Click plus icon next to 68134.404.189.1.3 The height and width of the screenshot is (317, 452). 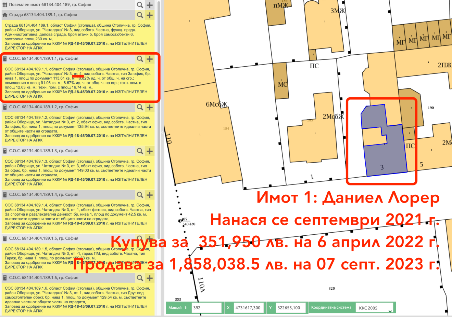(150, 151)
